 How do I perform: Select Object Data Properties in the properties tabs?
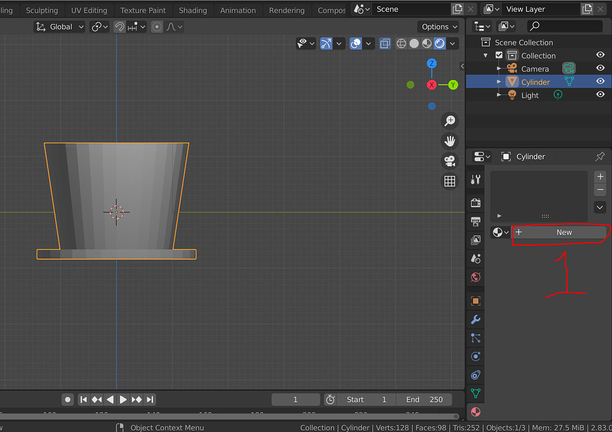[x=475, y=393]
